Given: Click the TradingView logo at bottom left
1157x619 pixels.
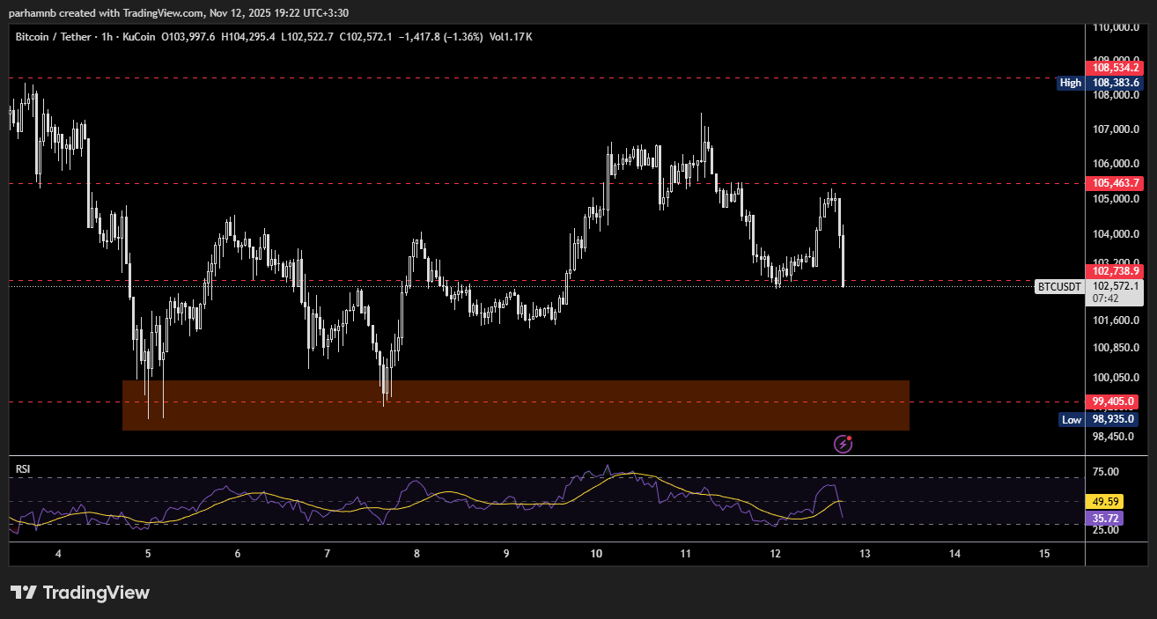Looking at the screenshot, I should (80, 593).
